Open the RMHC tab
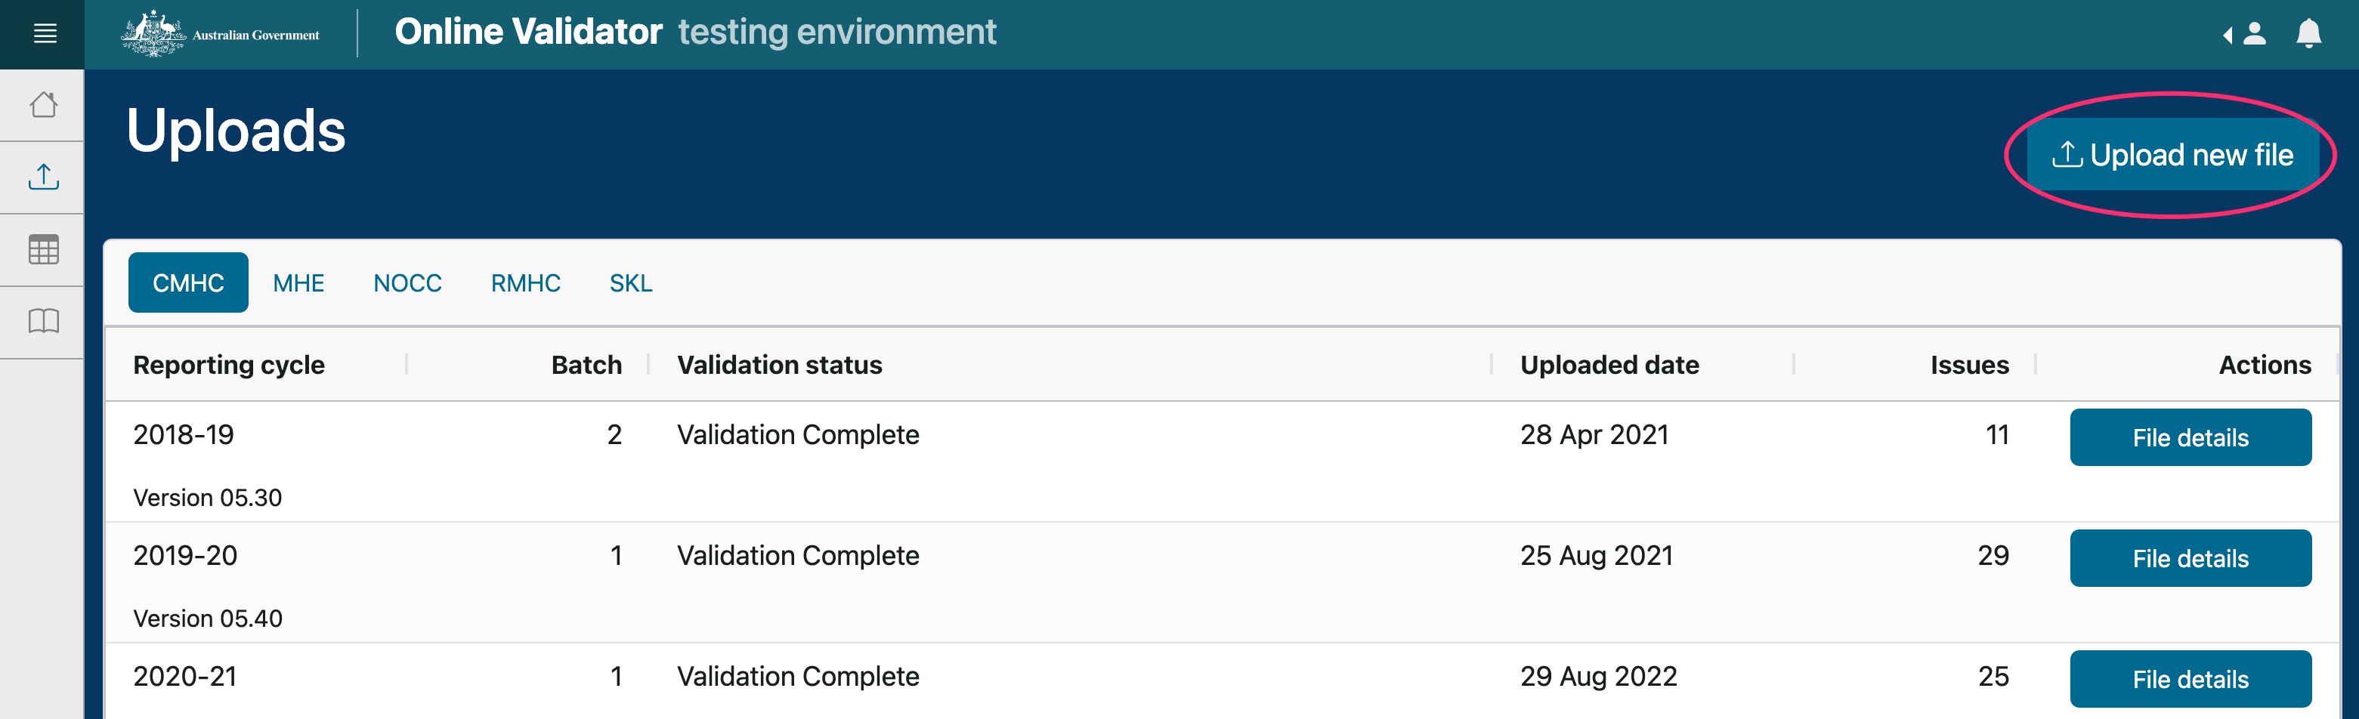This screenshot has width=2359, height=719. tap(524, 282)
